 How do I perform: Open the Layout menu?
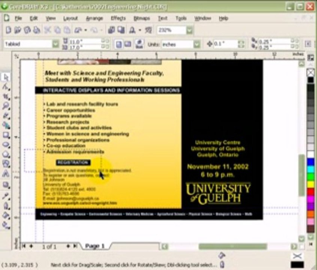point(70,18)
